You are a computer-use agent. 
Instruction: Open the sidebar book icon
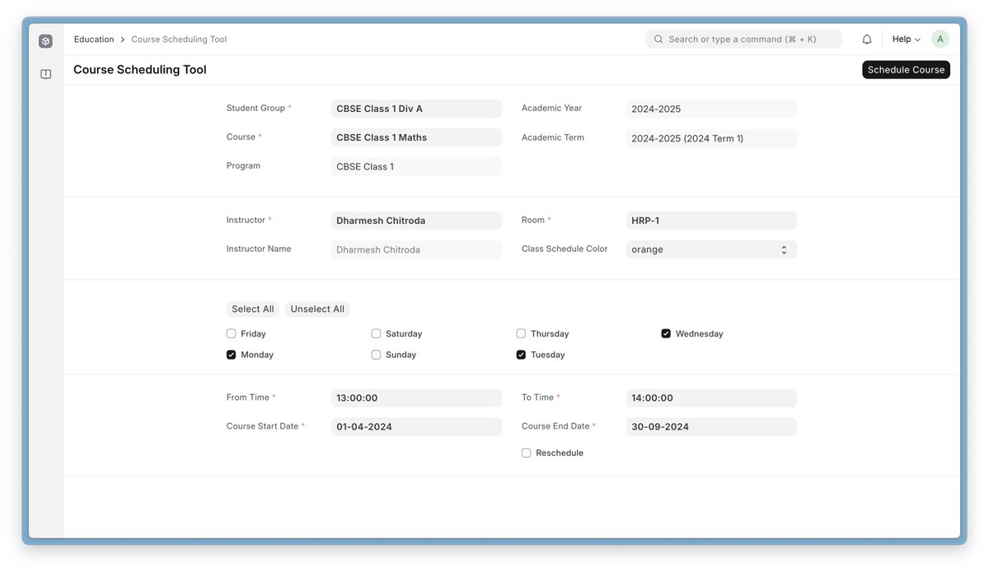pyautogui.click(x=45, y=74)
